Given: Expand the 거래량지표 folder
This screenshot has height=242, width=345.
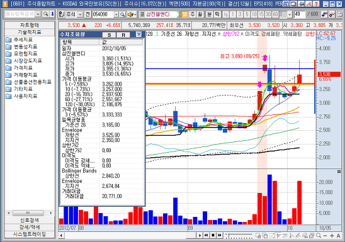Looking at the screenshot, I should tap(21, 75).
